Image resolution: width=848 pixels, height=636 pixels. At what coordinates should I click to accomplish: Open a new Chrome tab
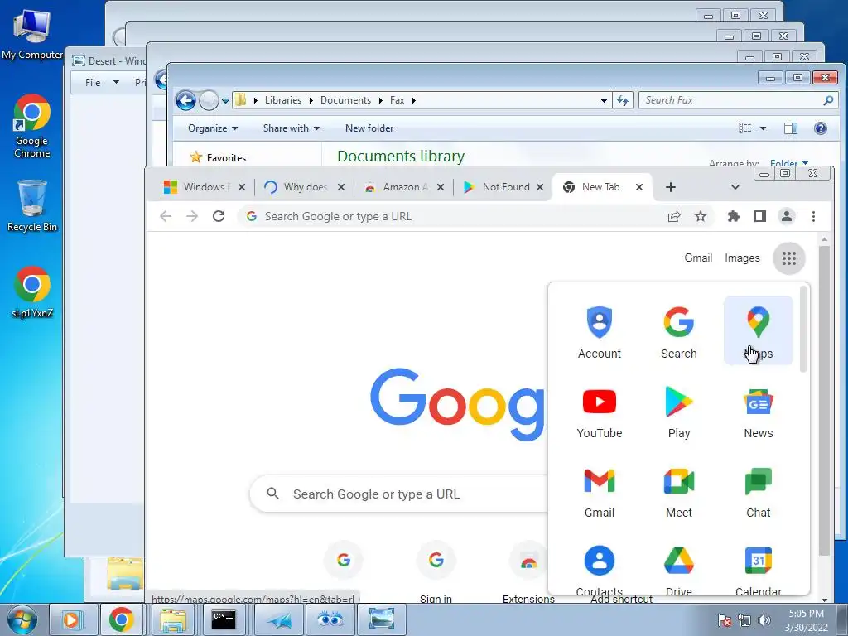pos(671,187)
